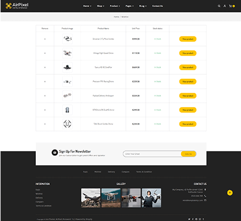
Task: Click the newsletter email input field
Action: 152,154
